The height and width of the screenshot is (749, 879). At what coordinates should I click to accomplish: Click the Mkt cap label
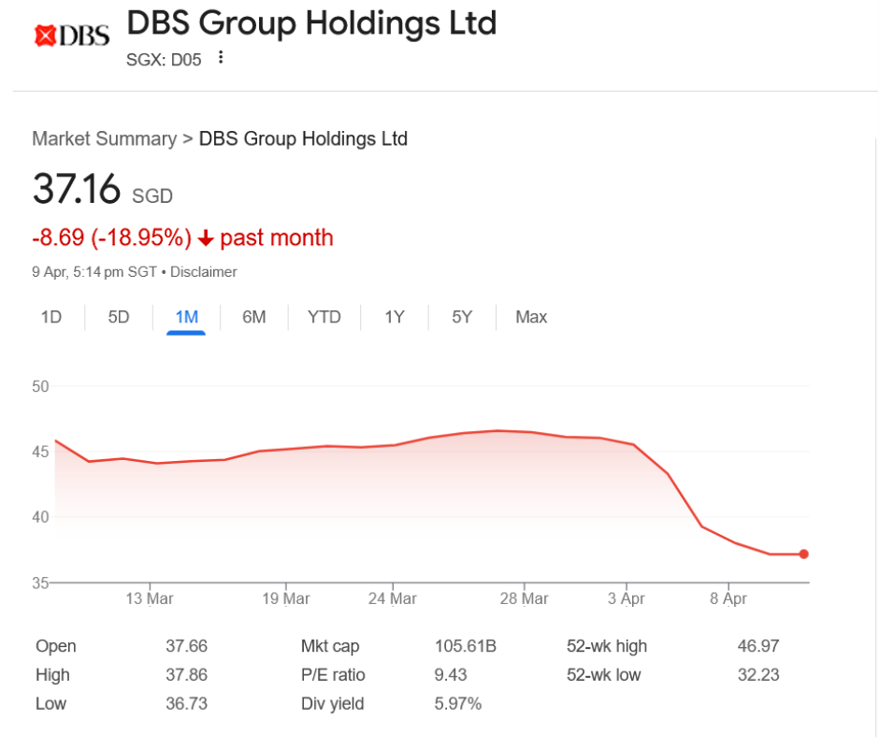coord(330,646)
